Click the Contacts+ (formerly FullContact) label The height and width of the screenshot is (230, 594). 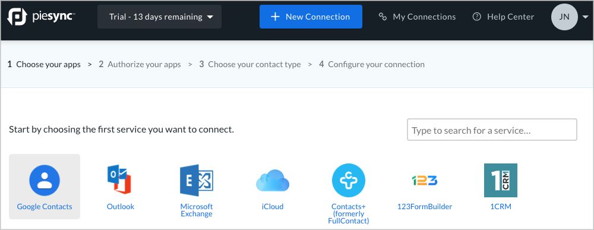tap(349, 213)
